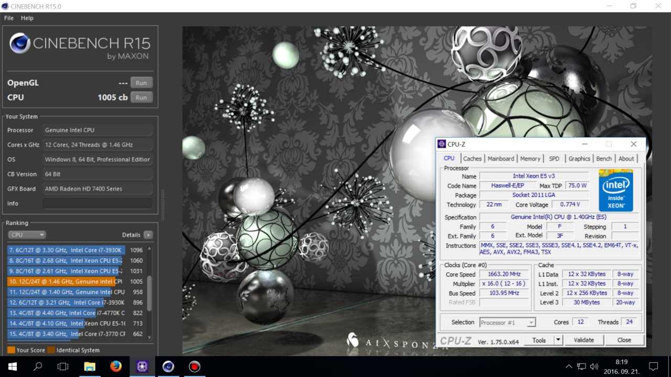Open the File menu in Cinebench
The height and width of the screenshot is (377, 671).
pyautogui.click(x=9, y=18)
